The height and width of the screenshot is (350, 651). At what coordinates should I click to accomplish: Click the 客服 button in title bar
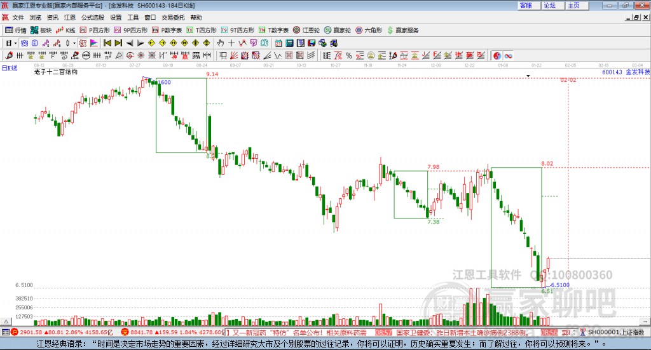pos(528,5)
